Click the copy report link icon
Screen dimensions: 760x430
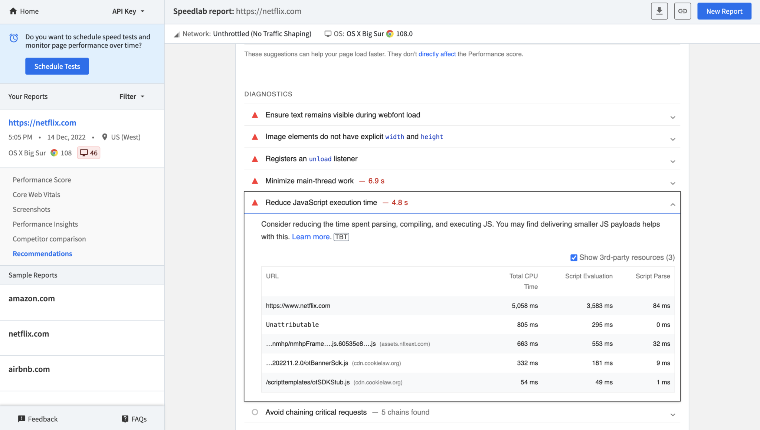tap(683, 11)
